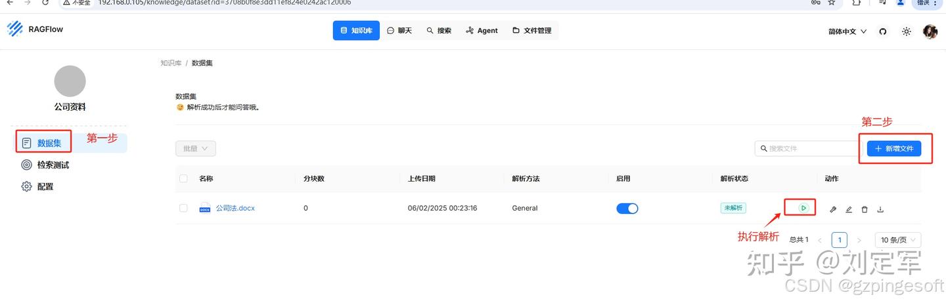Viewport: 946px width, 301px height.
Task: Click the wrench parse-method icon for 公司法.docx
Action: coord(832,209)
